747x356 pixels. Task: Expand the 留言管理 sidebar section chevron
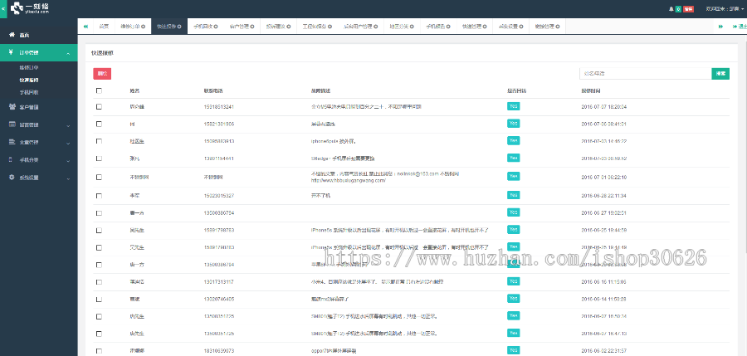click(x=68, y=125)
